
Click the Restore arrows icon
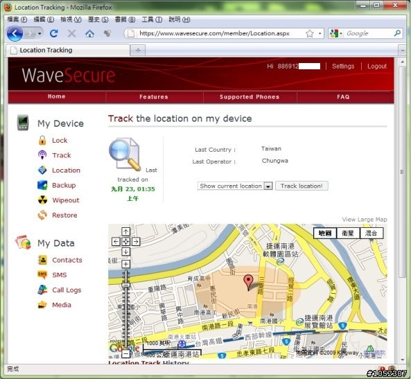click(42, 215)
